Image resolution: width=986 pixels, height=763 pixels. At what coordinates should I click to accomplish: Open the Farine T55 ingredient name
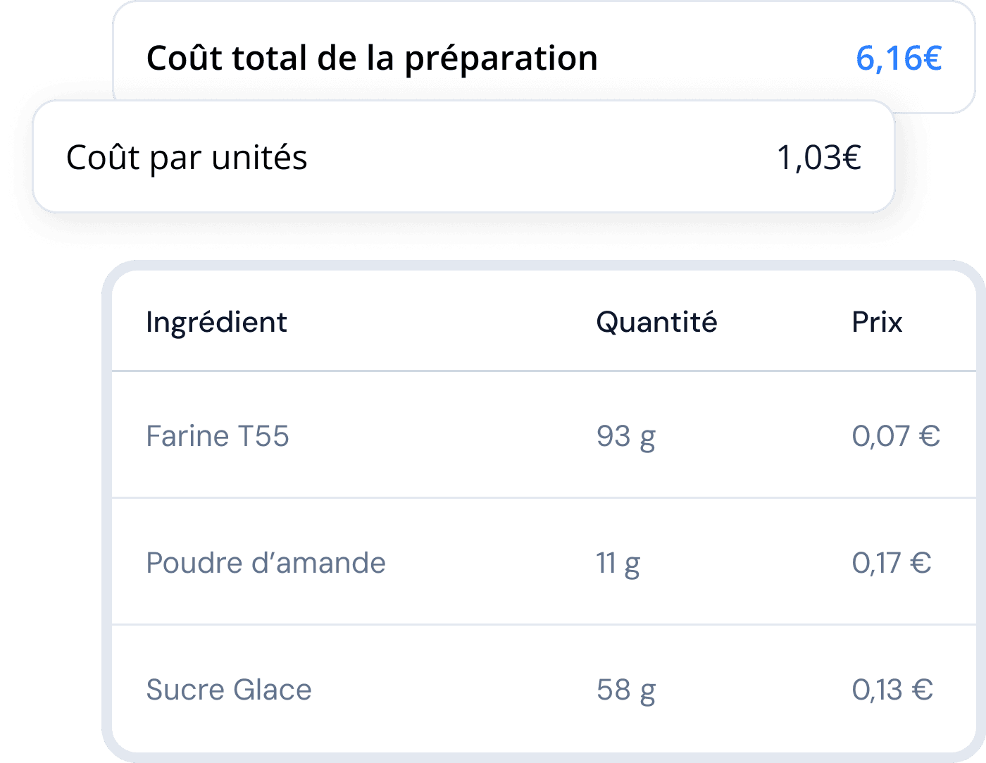(218, 435)
